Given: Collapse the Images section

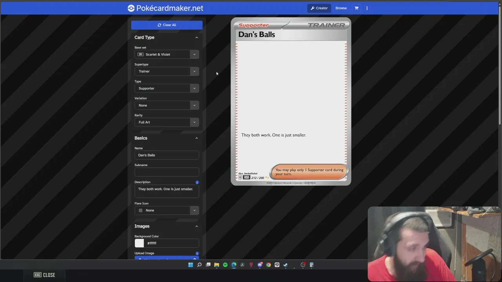Looking at the screenshot, I should (196, 226).
